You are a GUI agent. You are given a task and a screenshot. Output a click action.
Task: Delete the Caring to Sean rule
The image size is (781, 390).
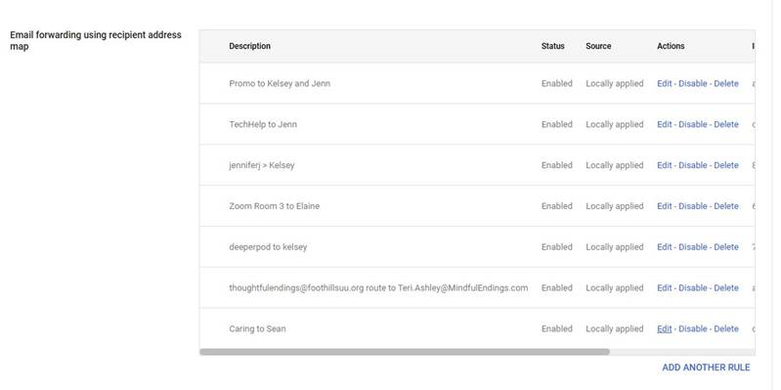coord(725,328)
